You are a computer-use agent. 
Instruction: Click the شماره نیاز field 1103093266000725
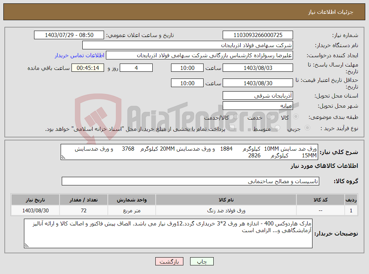pyautogui.click(x=258, y=35)
